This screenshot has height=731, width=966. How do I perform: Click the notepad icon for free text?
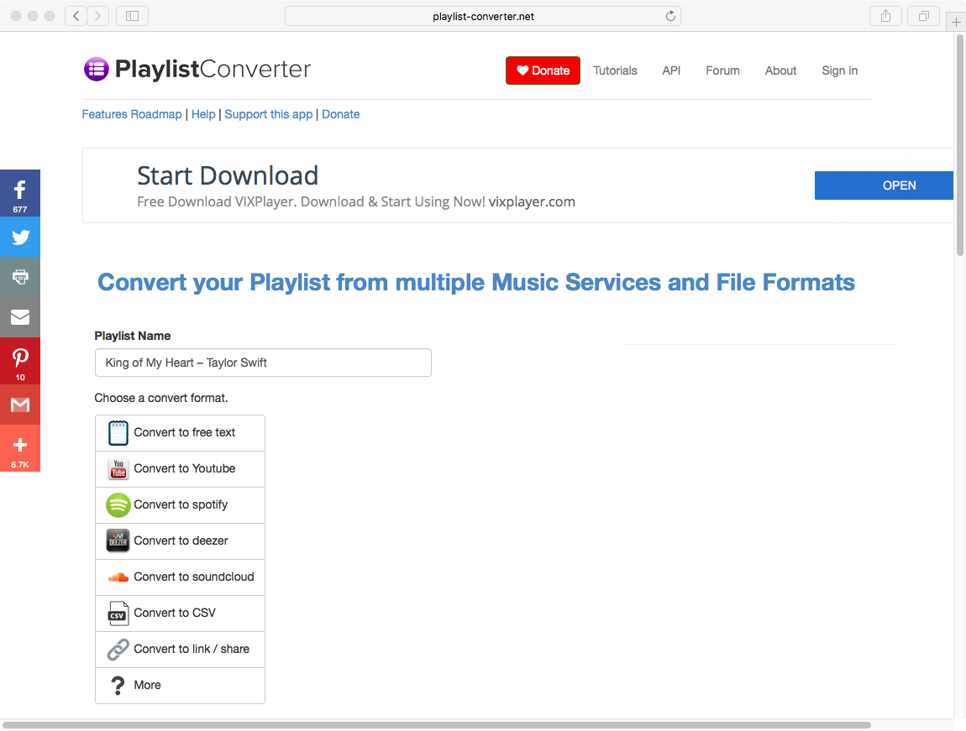[x=118, y=432]
